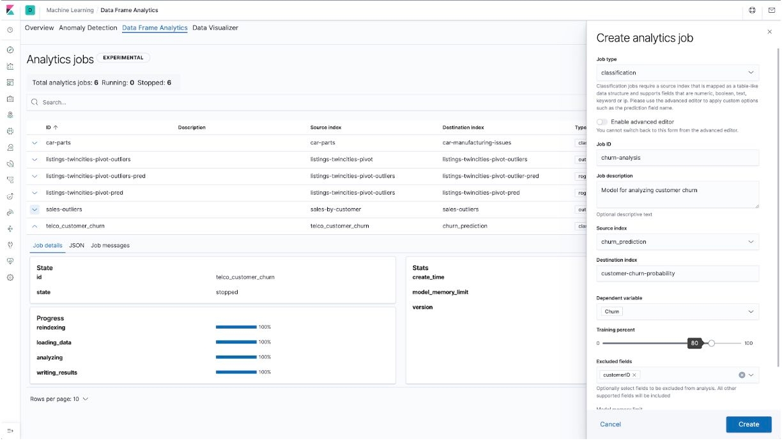Remove the customerID excluded field chip
The width and height of the screenshot is (782, 443).
(x=634, y=375)
